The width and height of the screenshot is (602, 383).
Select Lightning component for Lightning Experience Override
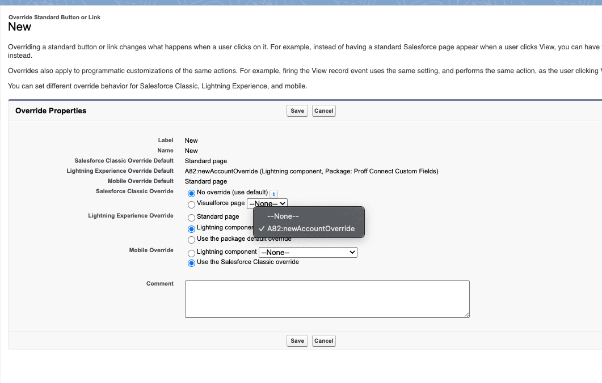pos(191,228)
